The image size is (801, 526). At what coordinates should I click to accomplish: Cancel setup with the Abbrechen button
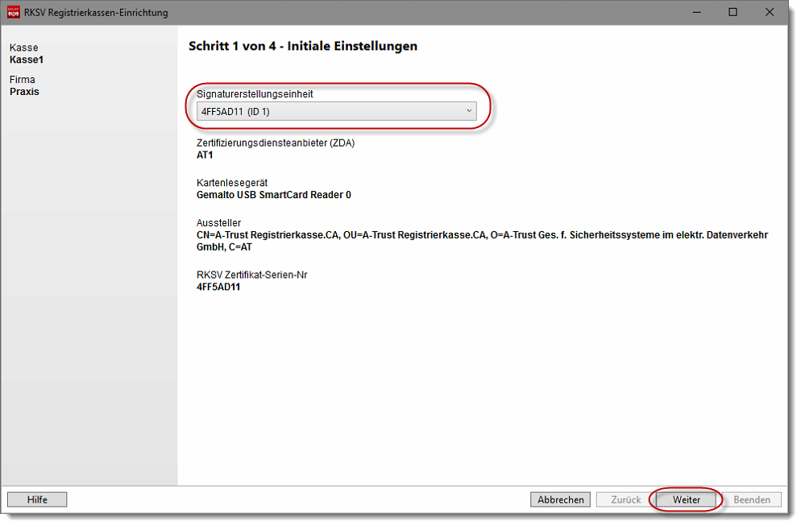pyautogui.click(x=560, y=499)
